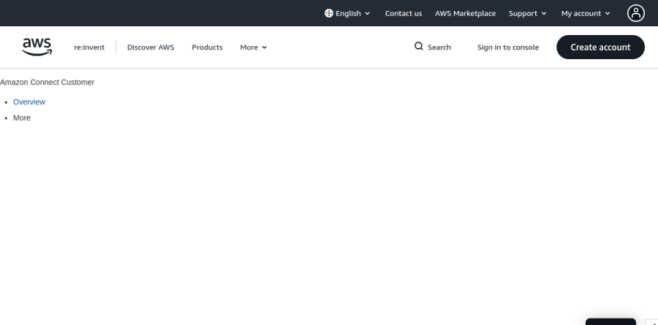This screenshot has width=658, height=325.
Task: Expand the English language dropdown arrow
Action: (368, 13)
